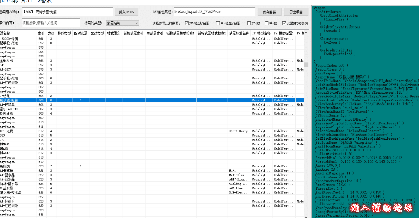Tick the PV-RS checkbox

coord(249,23)
